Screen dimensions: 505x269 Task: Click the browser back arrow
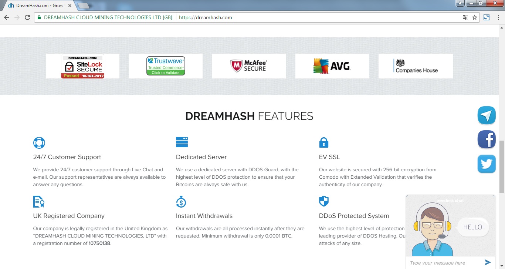pos(6,17)
